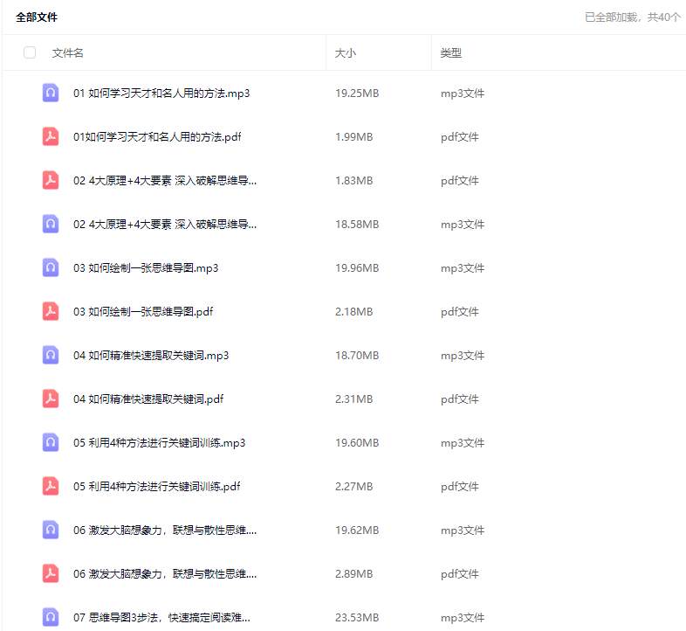Click the headphone icon of the 18.58MB 02 file
This screenshot has height=631, width=686.
coord(51,224)
